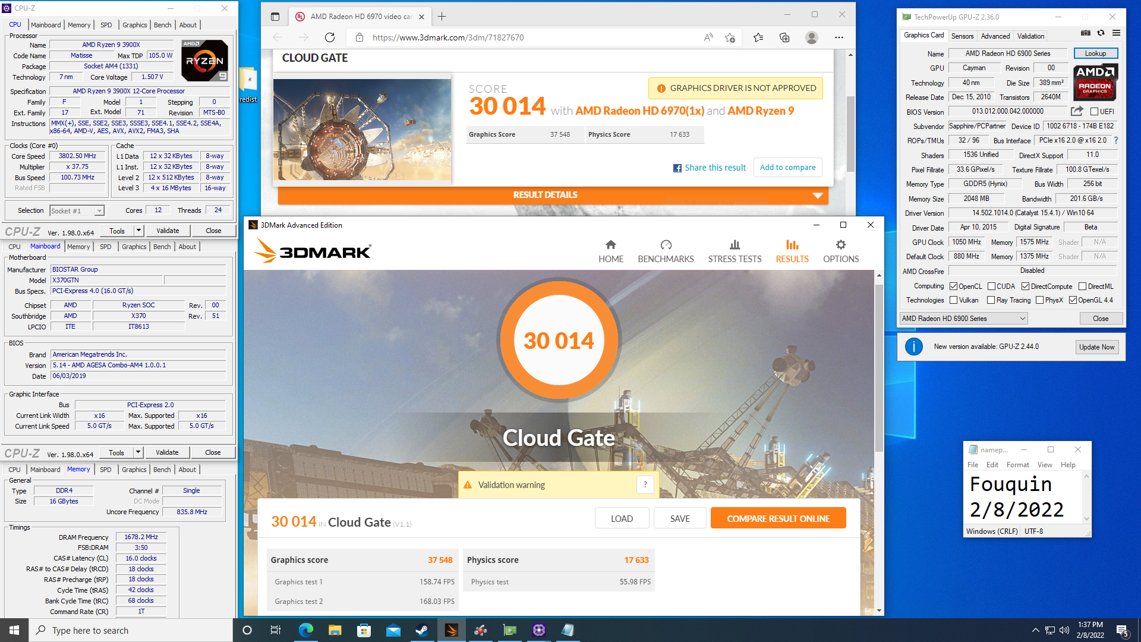
Task: Click the Validation warning help question mark
Action: 645,484
